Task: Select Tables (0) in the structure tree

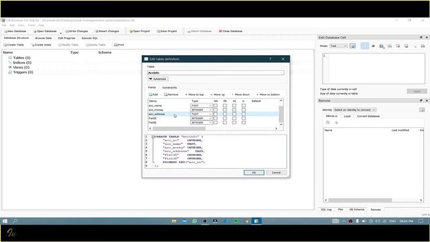Action: [21, 58]
